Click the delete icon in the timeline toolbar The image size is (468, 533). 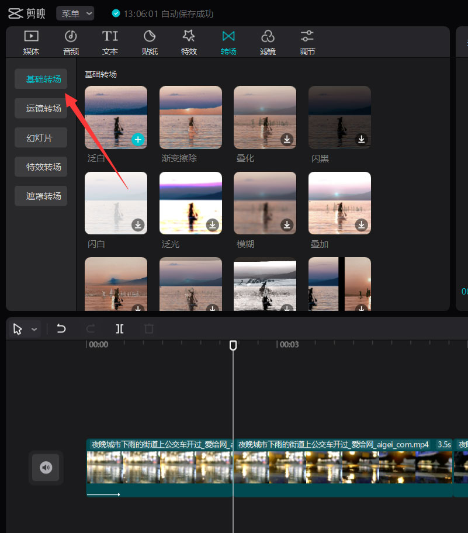click(x=148, y=328)
